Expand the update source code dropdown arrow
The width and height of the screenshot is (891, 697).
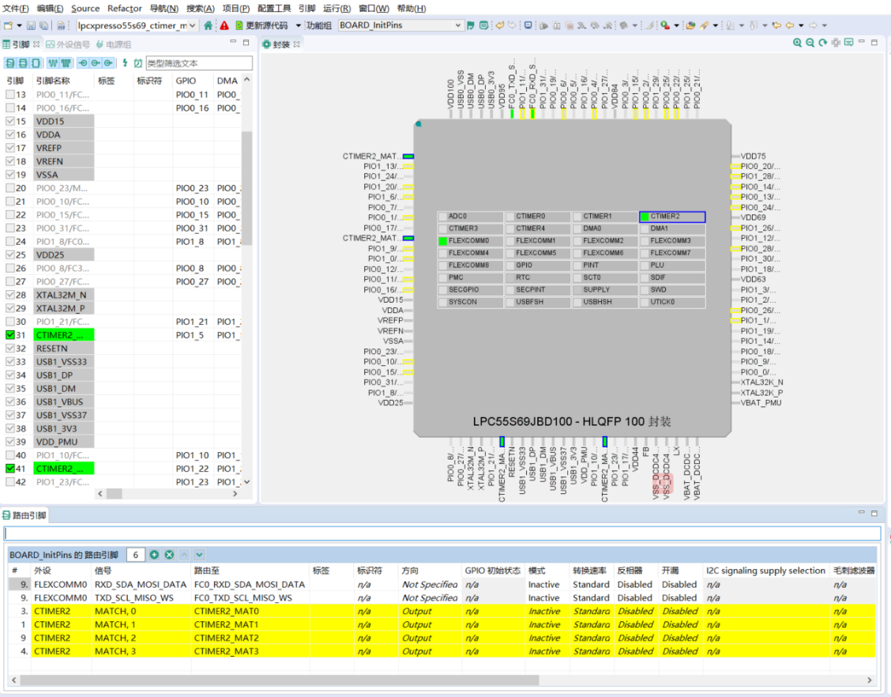[x=298, y=25]
